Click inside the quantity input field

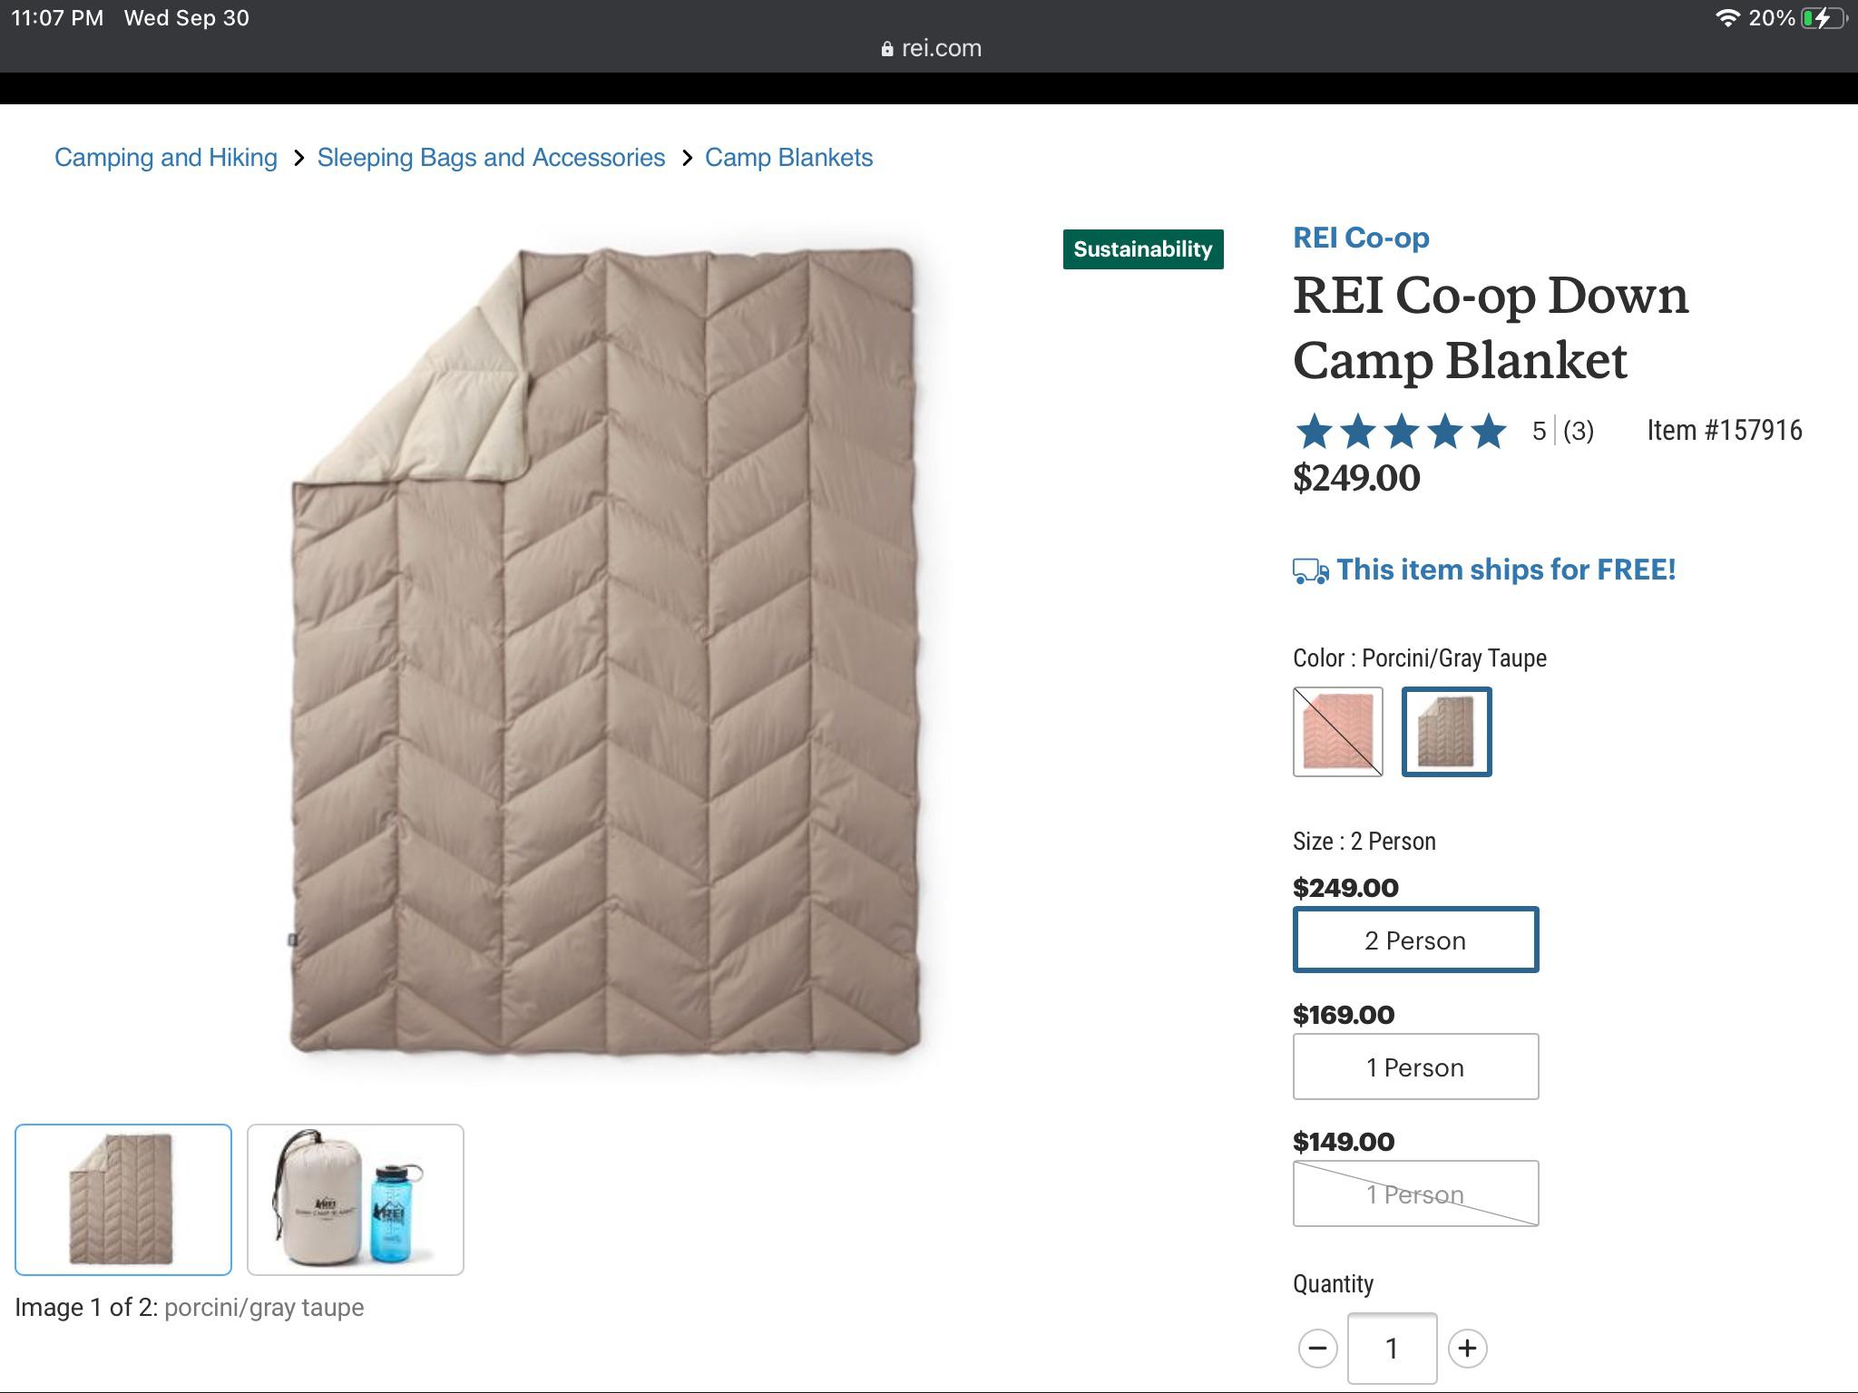click(1392, 1348)
